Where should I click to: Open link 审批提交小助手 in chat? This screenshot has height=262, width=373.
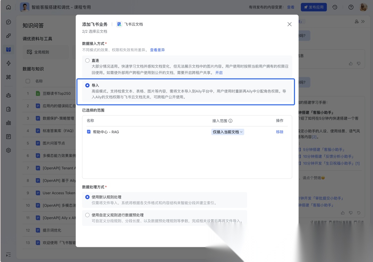pyautogui.click(x=321, y=198)
